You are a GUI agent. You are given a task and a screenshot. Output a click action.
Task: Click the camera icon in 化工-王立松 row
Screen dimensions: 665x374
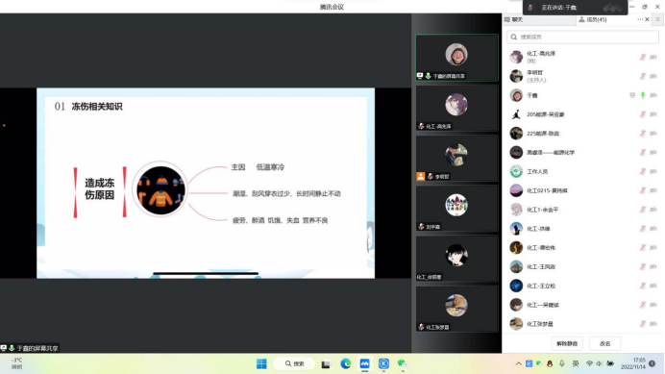(x=653, y=286)
